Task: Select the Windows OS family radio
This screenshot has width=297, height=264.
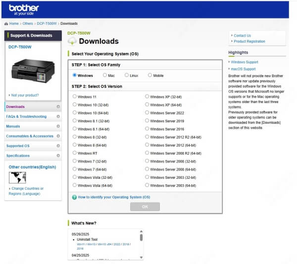Action: (x=75, y=75)
